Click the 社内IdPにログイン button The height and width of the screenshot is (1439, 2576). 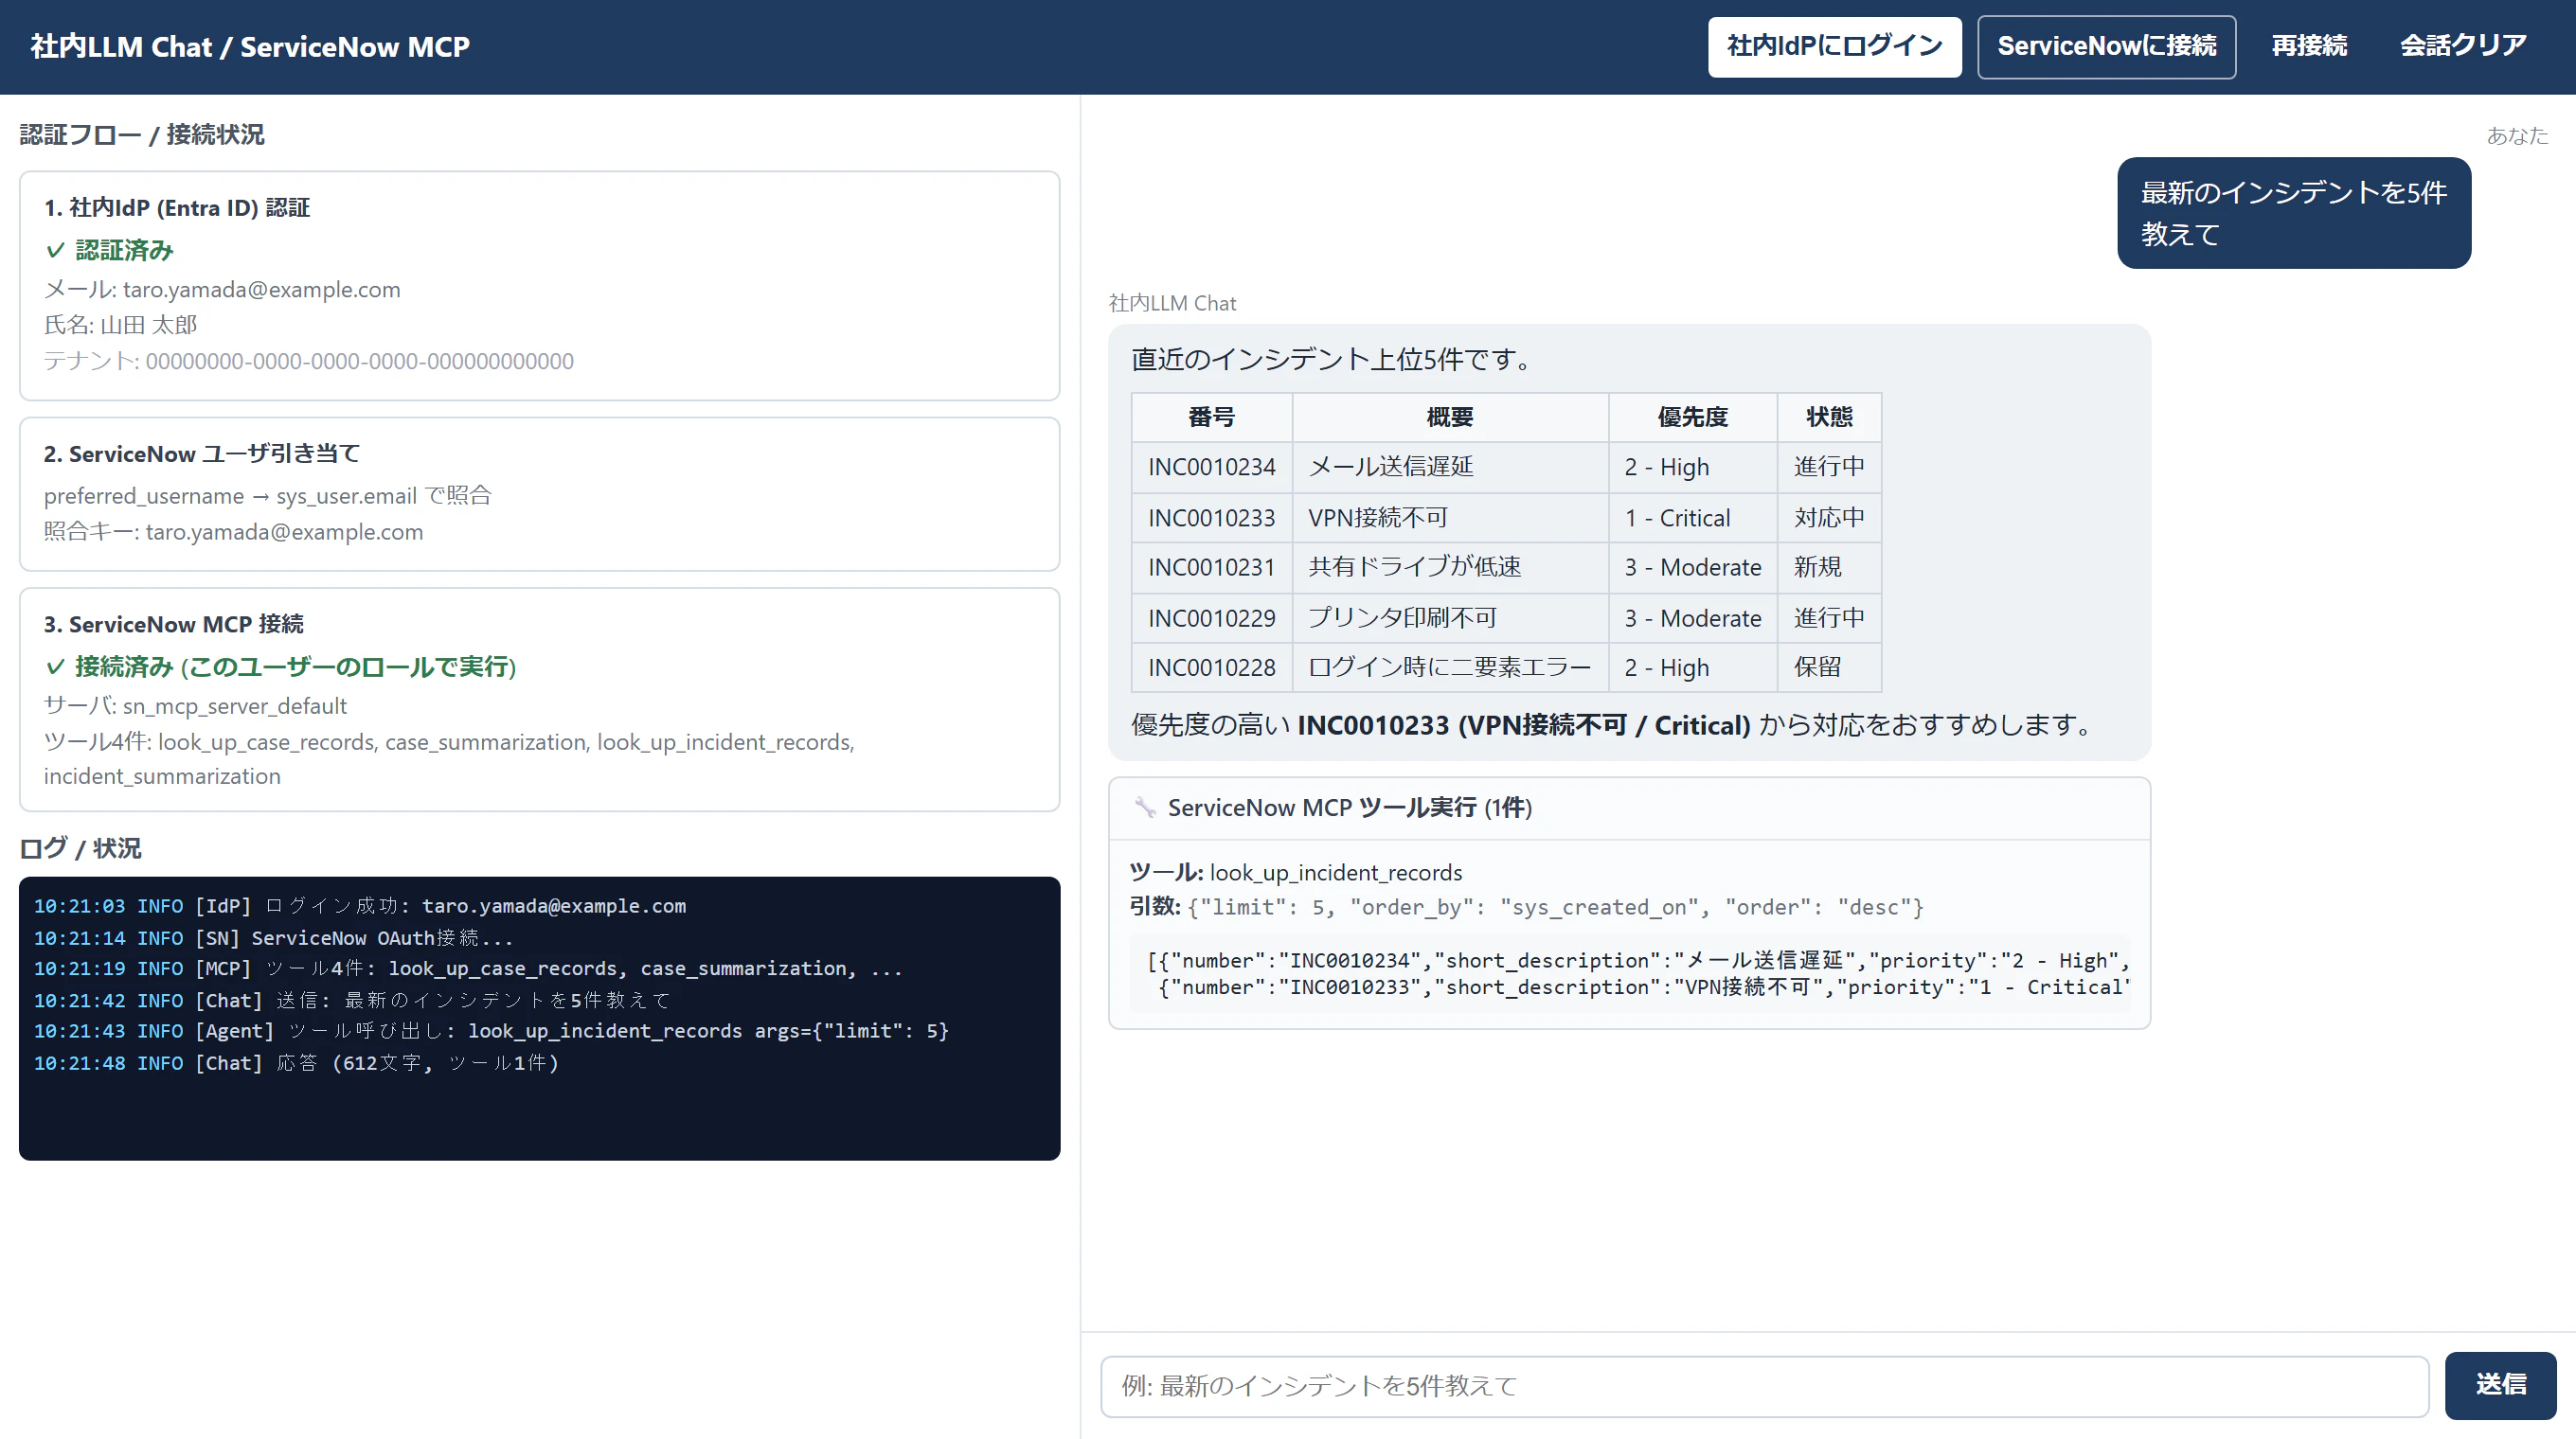[x=1834, y=46]
